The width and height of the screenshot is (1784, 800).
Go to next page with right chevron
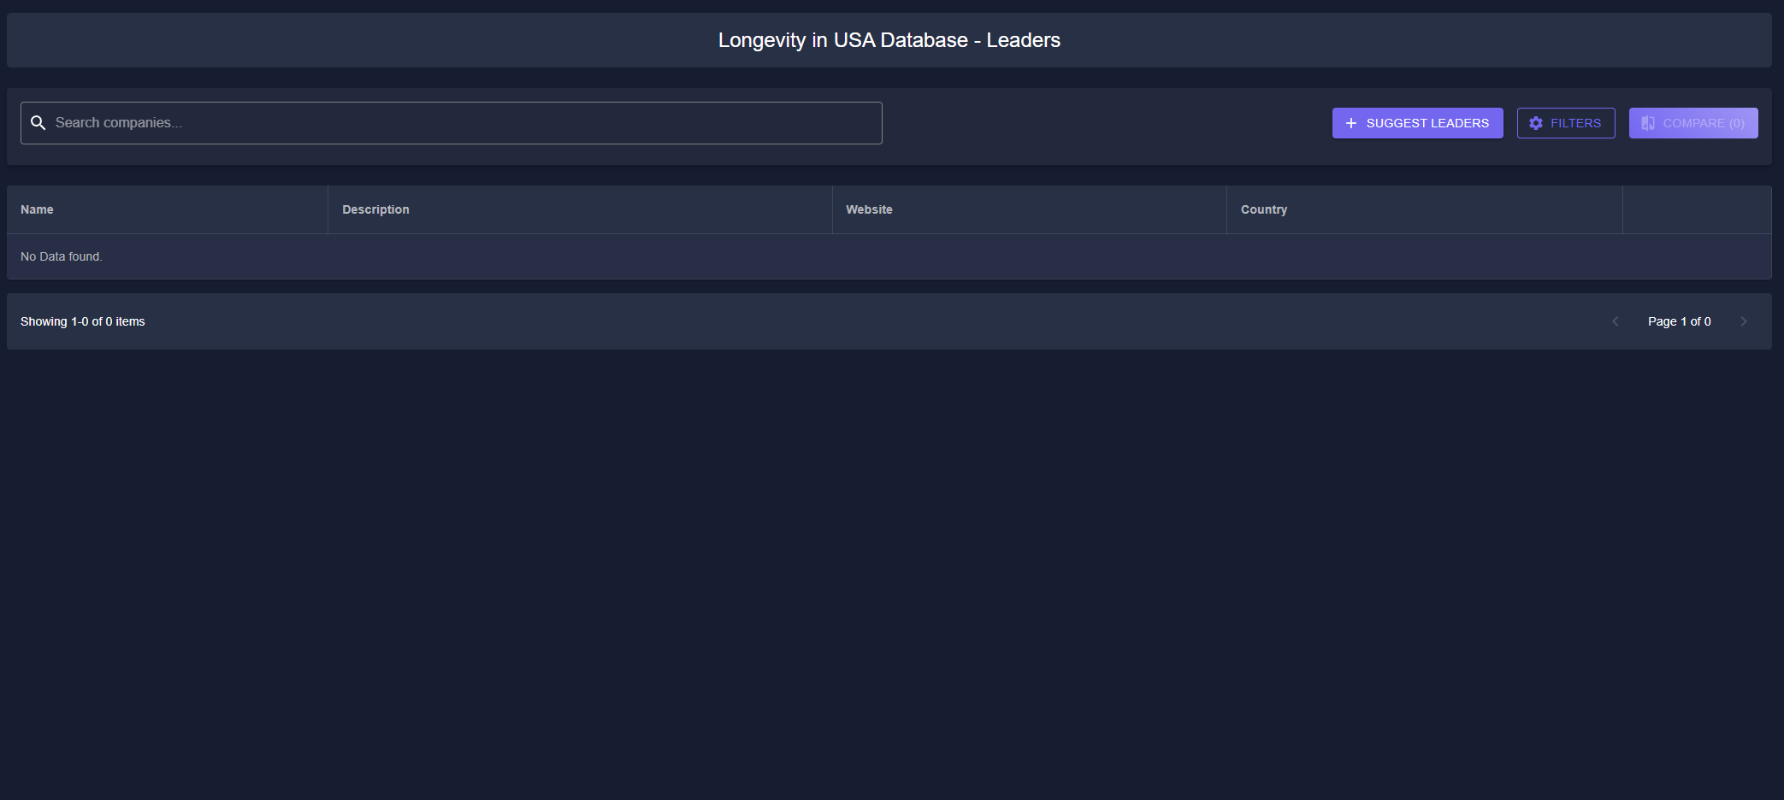coord(1744,321)
